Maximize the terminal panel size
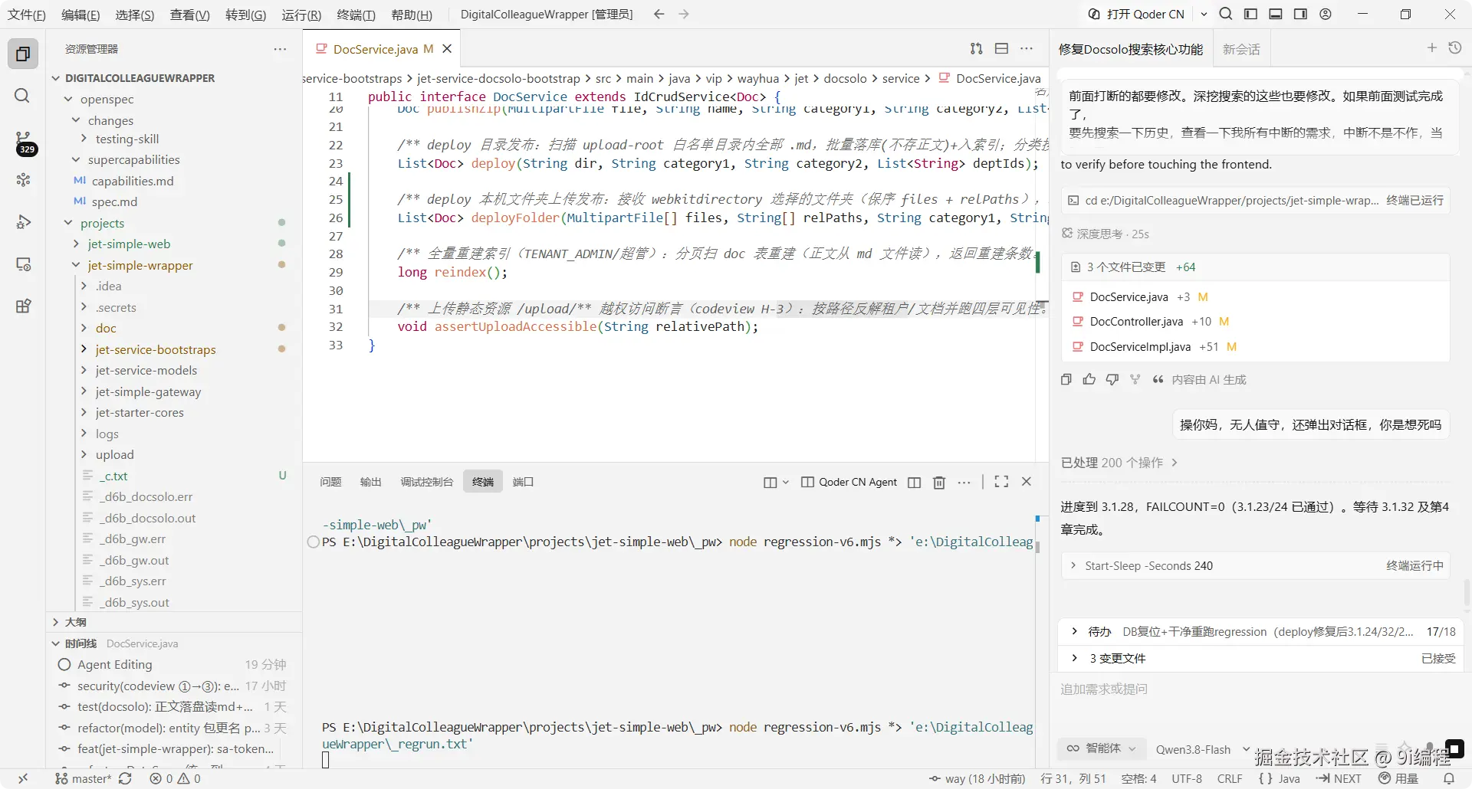The image size is (1472, 789). (x=1001, y=482)
